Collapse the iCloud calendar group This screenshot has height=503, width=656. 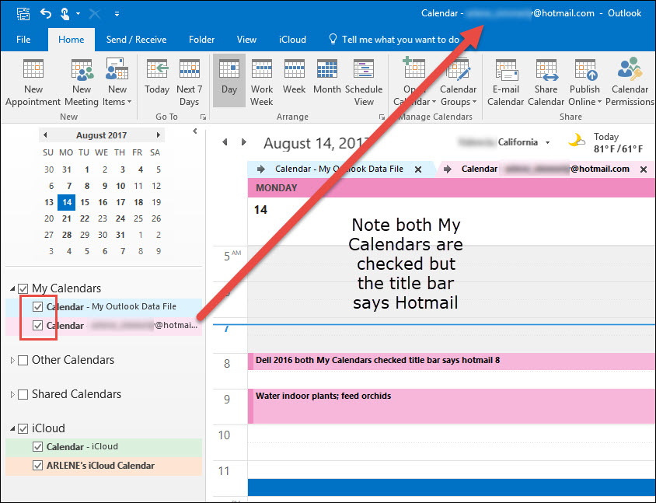tap(12, 428)
